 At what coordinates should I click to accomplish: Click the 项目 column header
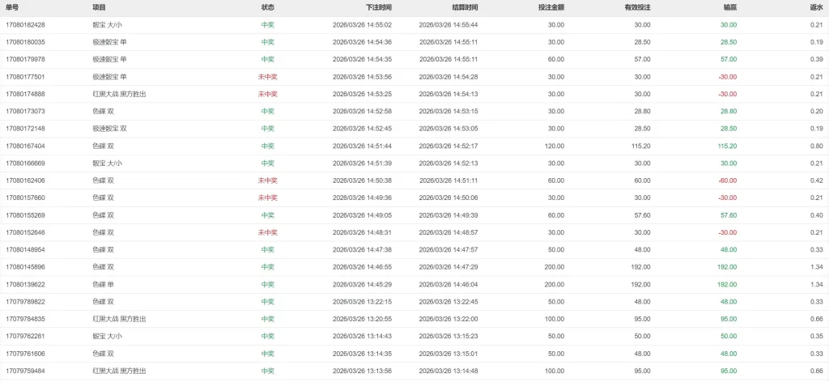(x=100, y=7)
